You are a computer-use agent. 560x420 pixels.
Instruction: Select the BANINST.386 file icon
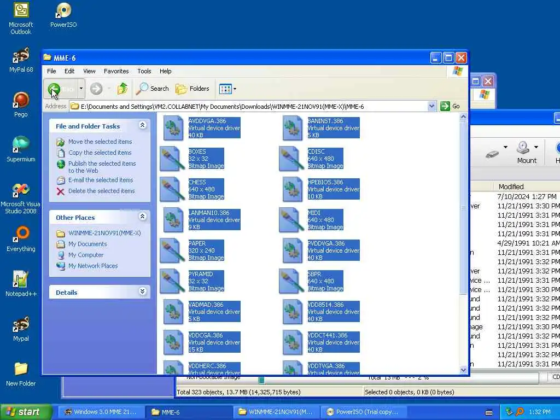[x=292, y=128]
